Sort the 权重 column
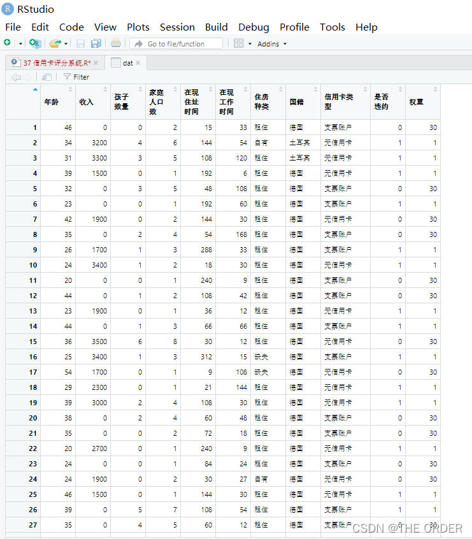The width and height of the screenshot is (472, 539). [435, 89]
